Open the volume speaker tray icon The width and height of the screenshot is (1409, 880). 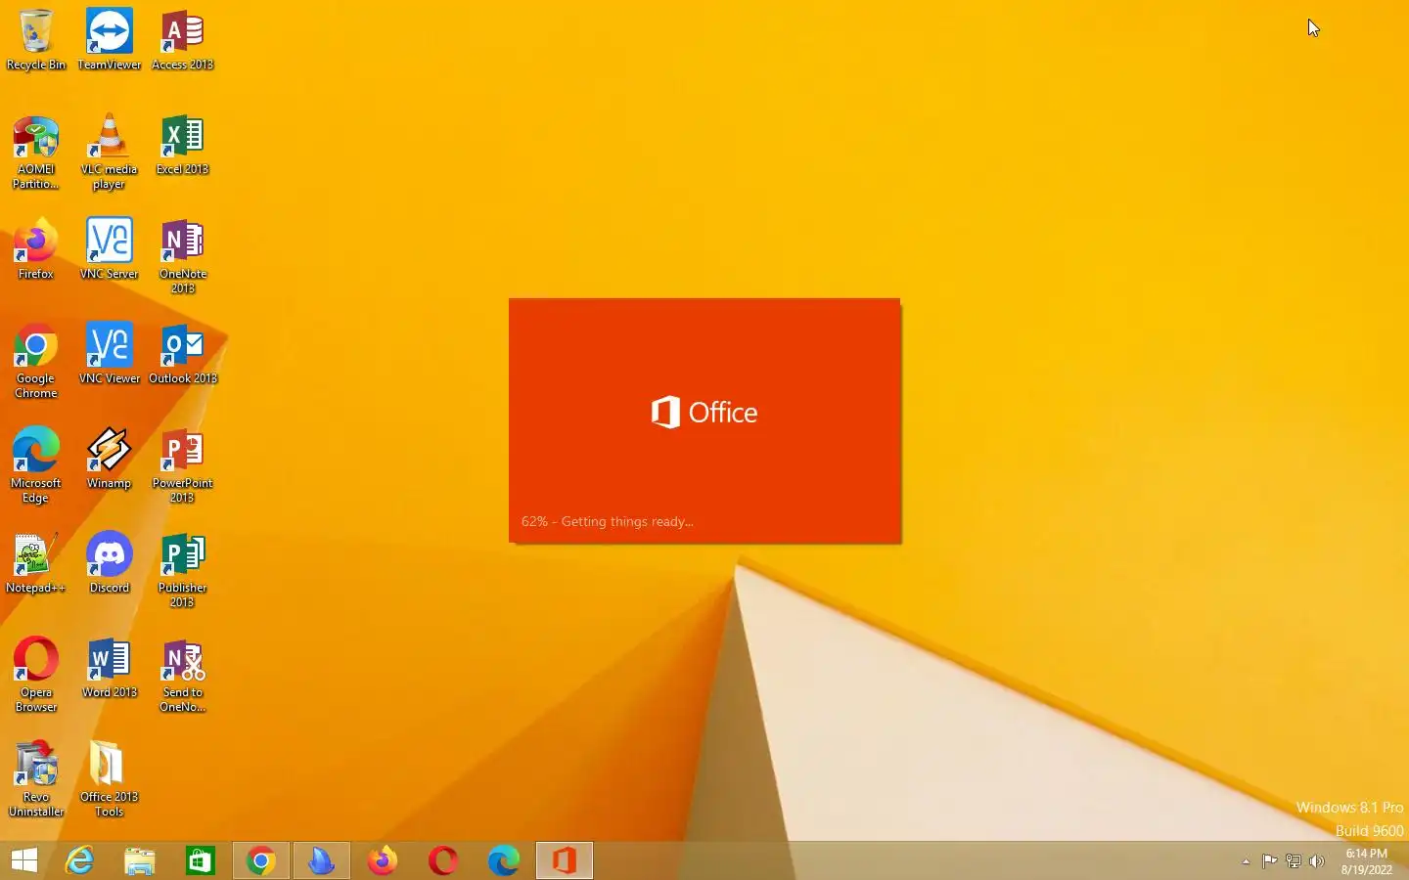coord(1317,861)
